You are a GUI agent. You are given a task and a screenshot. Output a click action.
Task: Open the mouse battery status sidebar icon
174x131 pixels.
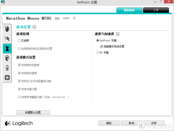click(7, 68)
